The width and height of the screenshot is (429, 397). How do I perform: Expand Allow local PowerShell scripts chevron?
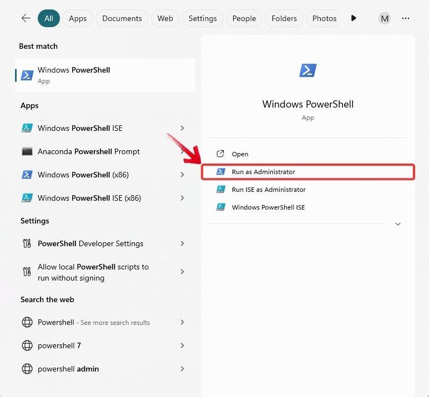[182, 272]
